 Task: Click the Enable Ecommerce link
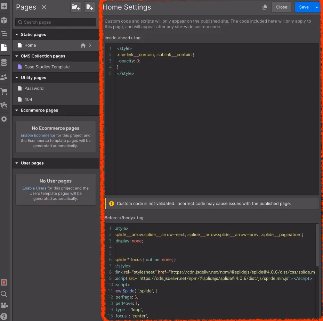pyautogui.click(x=38, y=135)
